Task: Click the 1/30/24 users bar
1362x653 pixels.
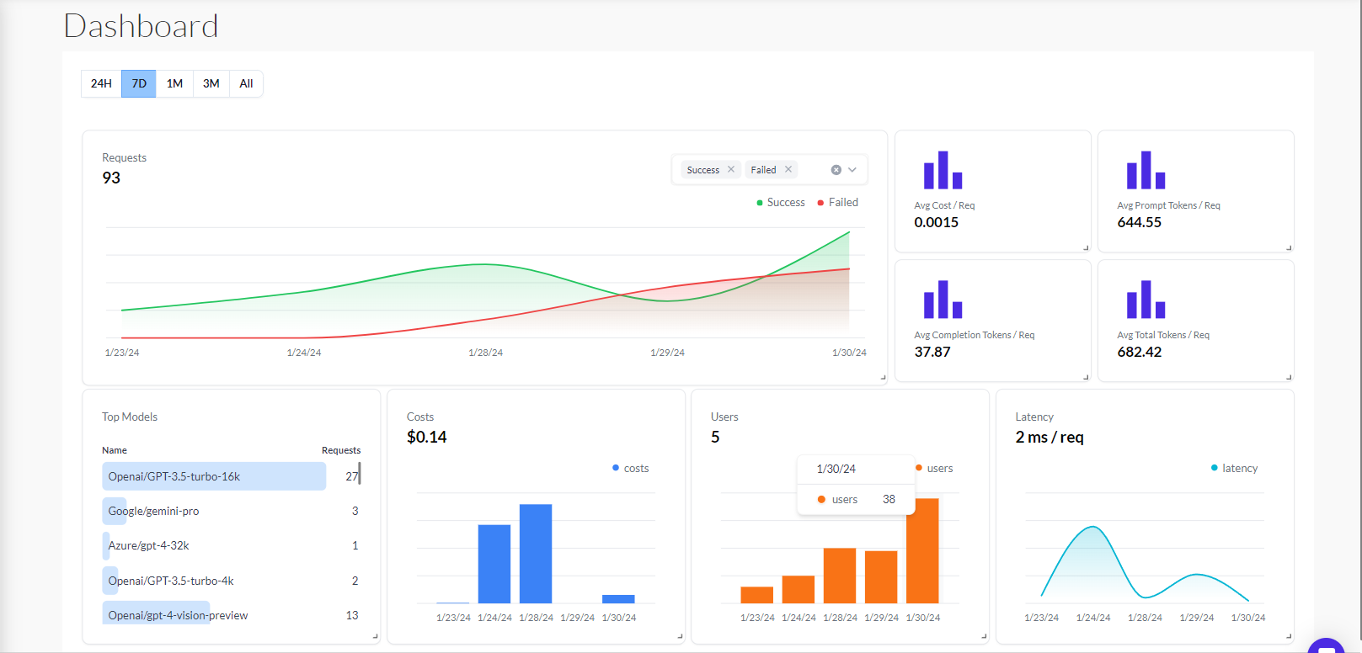Action: coord(922,550)
